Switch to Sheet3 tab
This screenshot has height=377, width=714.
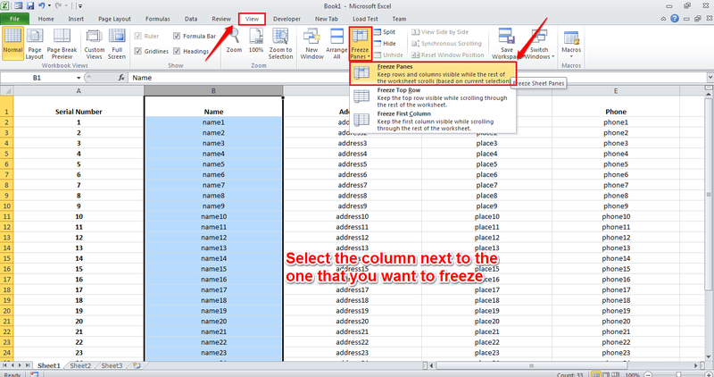click(112, 365)
